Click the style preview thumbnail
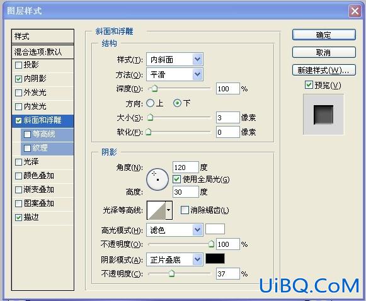 (323, 115)
